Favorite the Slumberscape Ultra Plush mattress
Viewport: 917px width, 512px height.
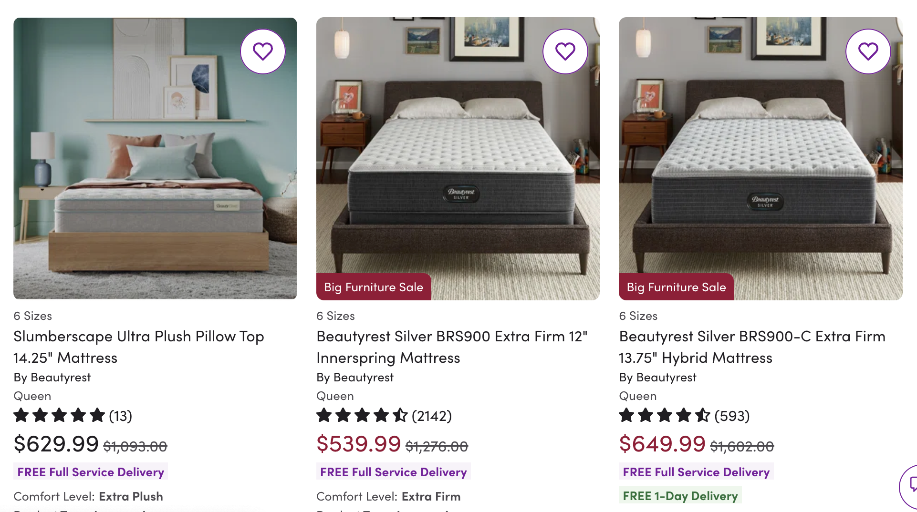(x=263, y=51)
